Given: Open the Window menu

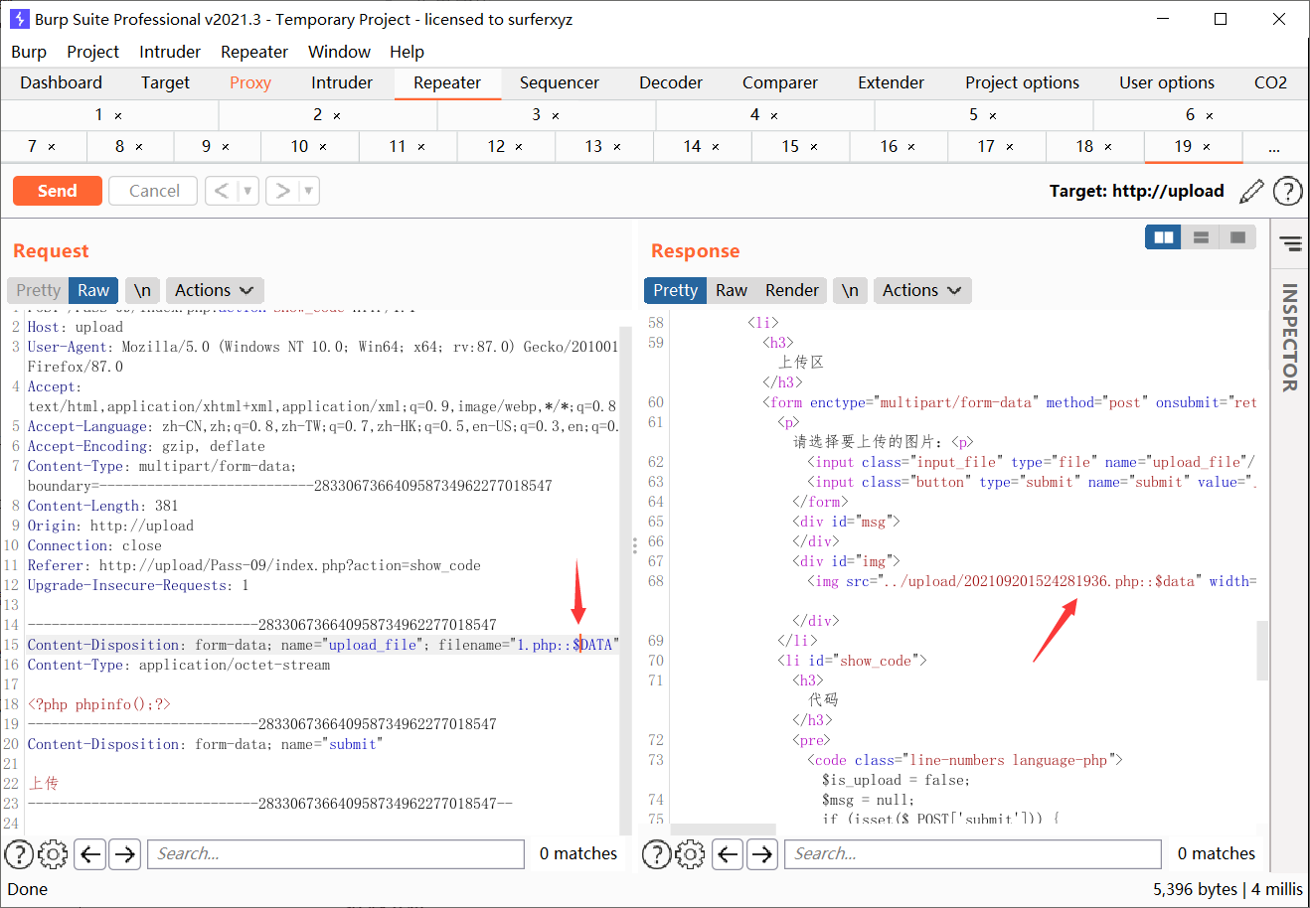Looking at the screenshot, I should point(339,52).
